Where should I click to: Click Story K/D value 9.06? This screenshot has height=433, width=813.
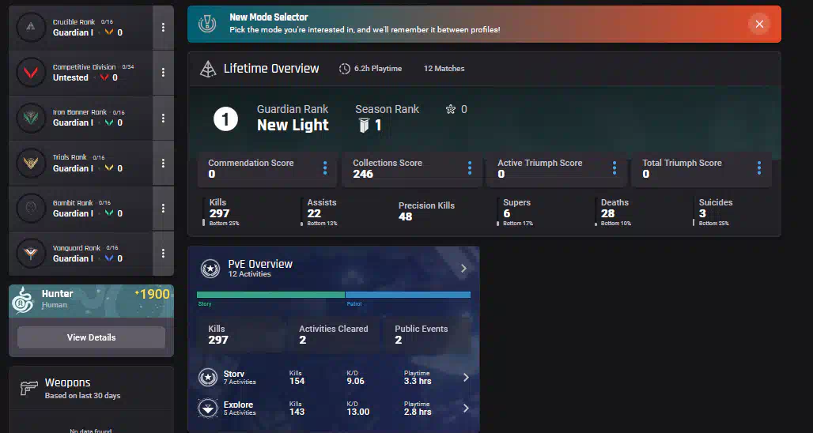point(355,381)
